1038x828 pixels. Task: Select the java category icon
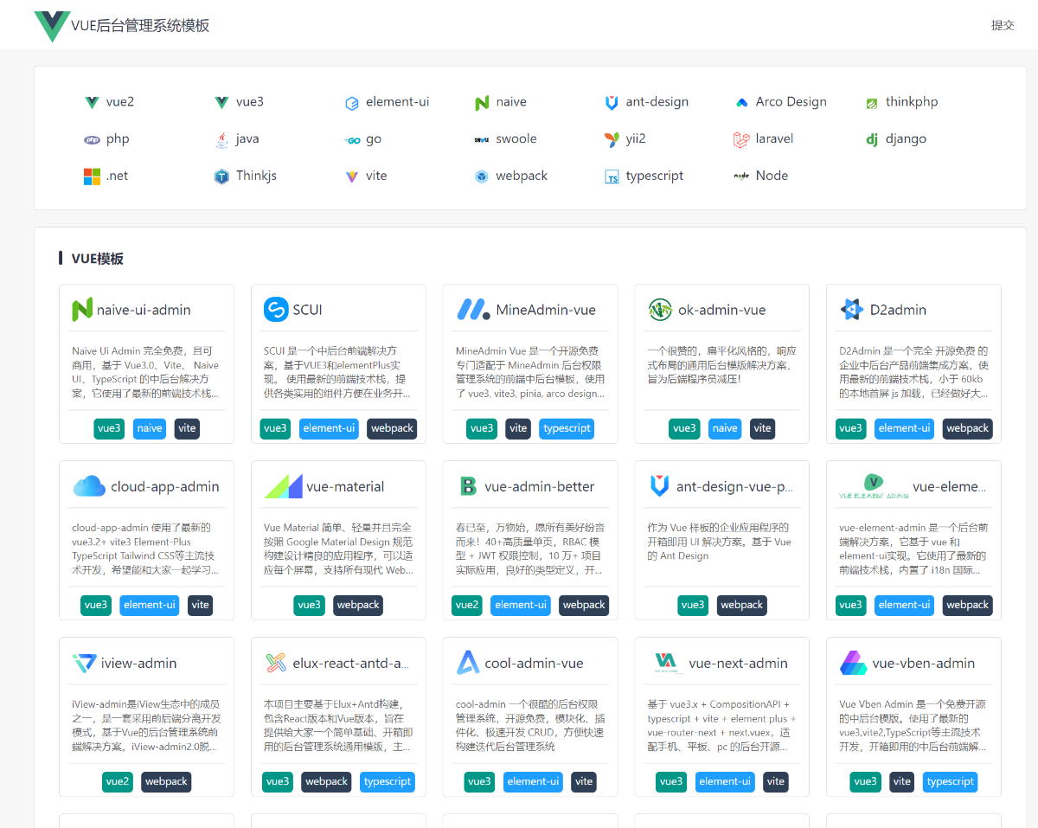pos(221,139)
